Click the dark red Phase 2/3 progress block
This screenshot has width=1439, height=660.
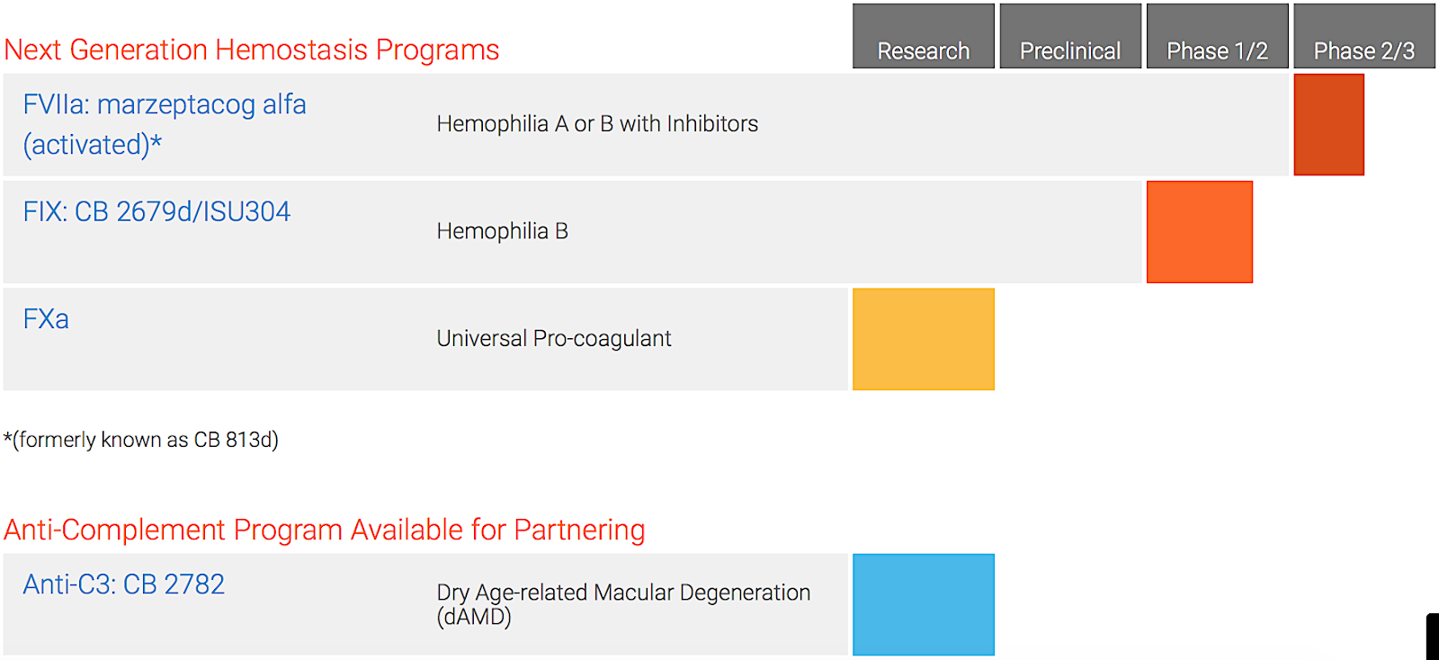click(x=1328, y=124)
